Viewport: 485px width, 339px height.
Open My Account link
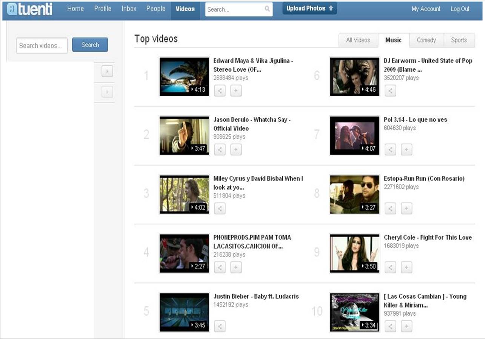[x=426, y=9]
